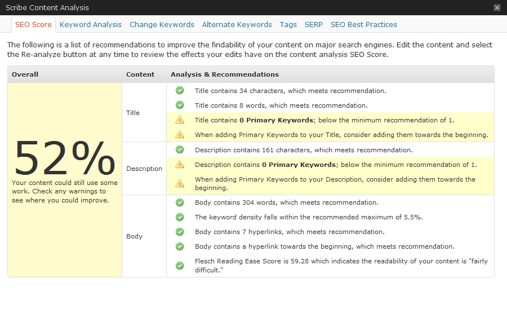The height and width of the screenshot is (313, 507).
Task: Click warning icon for adding keywords to Description
Action: (180, 183)
